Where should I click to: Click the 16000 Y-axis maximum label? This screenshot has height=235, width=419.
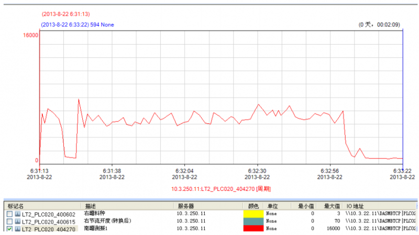30,36
